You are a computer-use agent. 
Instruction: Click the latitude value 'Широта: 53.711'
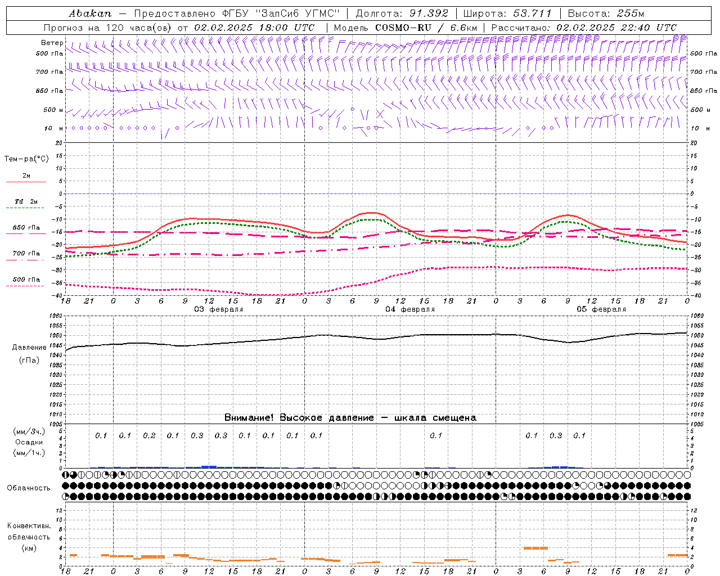(x=507, y=13)
